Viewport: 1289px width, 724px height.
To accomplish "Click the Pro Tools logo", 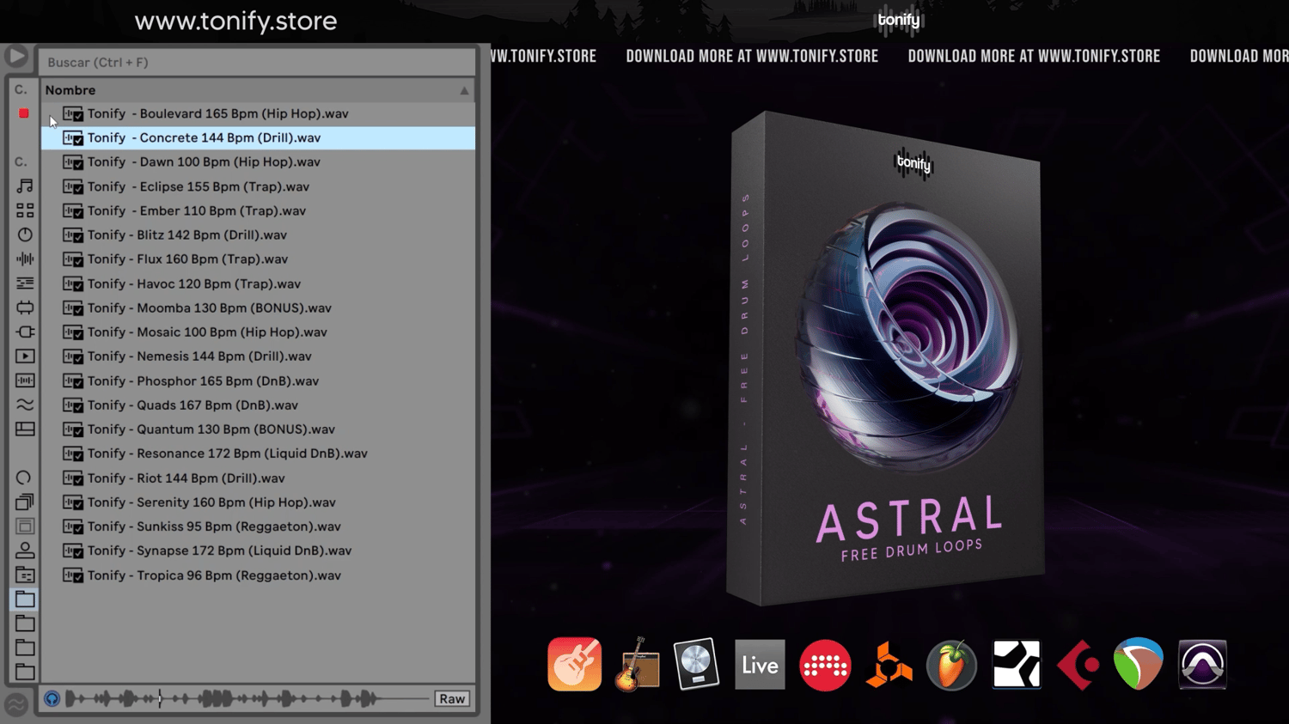I will click(x=1202, y=665).
